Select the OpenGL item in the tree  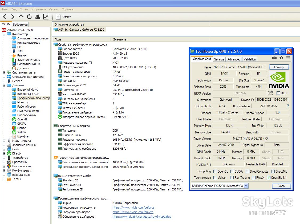22,119
